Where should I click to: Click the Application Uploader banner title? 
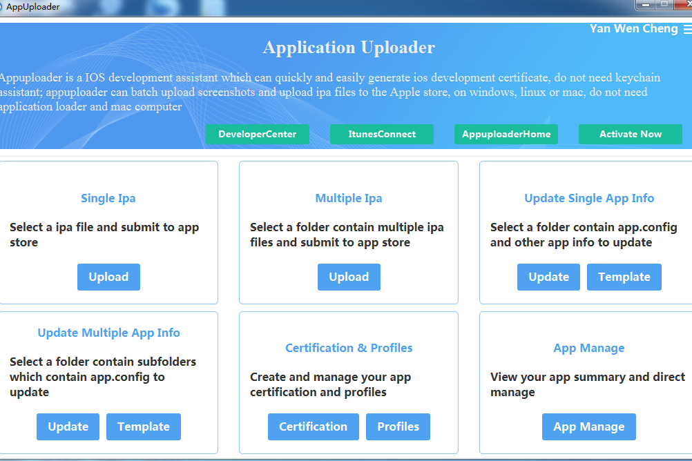click(349, 48)
